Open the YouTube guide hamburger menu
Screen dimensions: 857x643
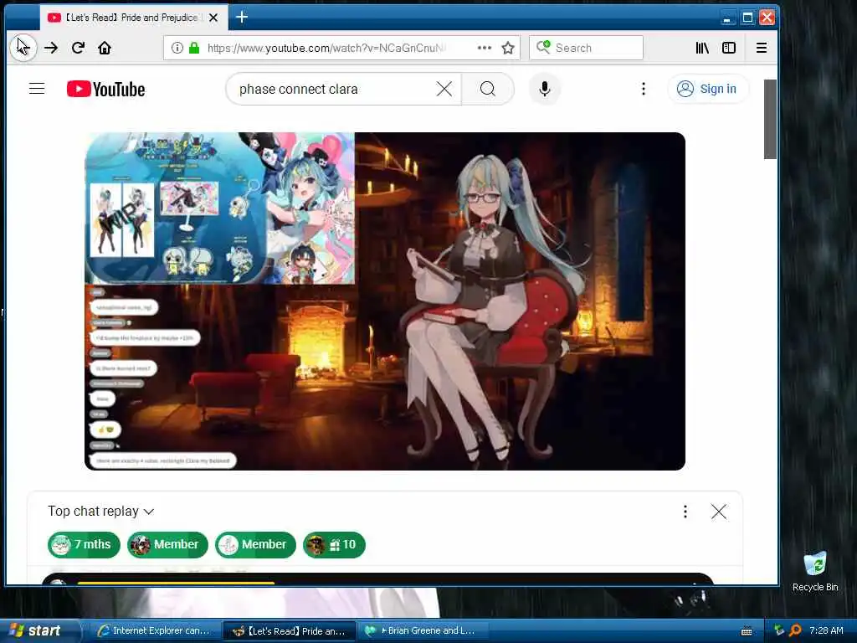[37, 89]
